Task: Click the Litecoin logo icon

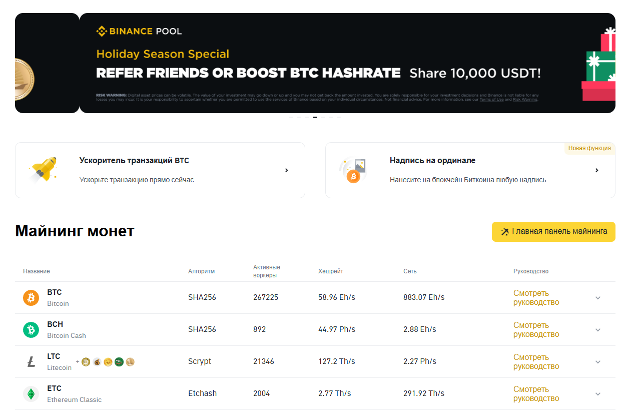Action: point(31,362)
